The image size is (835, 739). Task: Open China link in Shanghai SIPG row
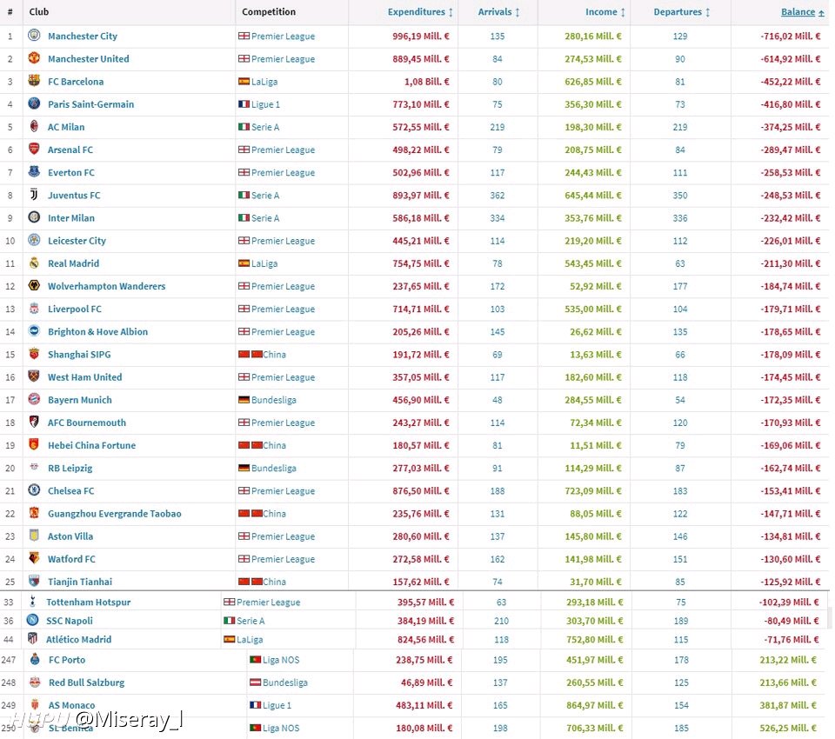click(x=274, y=355)
